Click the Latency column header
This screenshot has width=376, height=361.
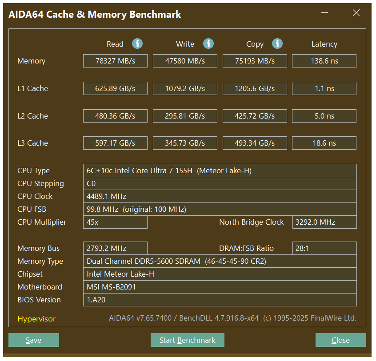(x=324, y=44)
